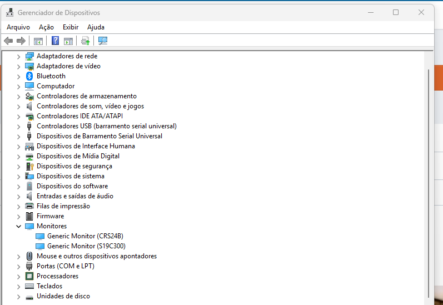Select Dispositivos de Mídia Digital label
This screenshot has width=443, height=305.
click(78, 156)
